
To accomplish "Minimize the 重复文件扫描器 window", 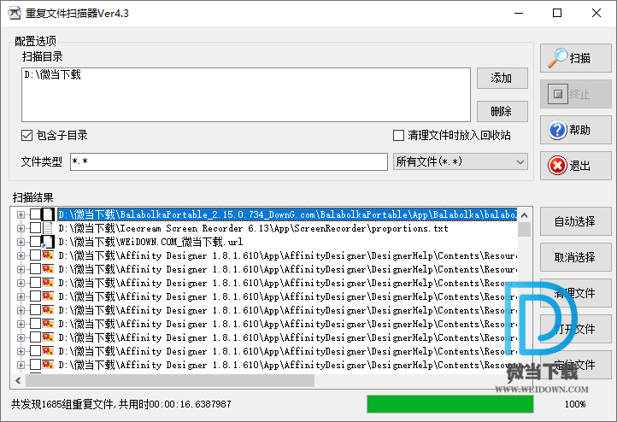I will pos(519,13).
